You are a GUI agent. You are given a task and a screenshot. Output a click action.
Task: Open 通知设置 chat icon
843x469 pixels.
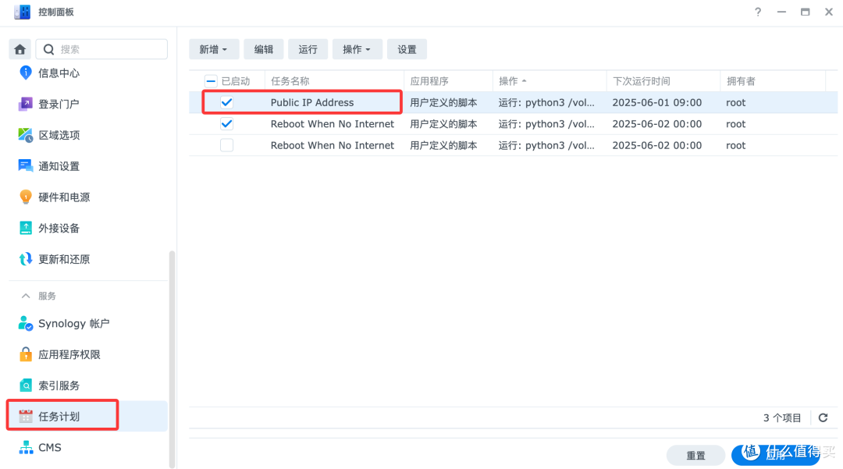pyautogui.click(x=25, y=166)
